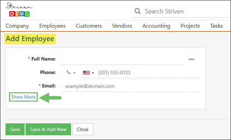Screen dimensions: 231x140
Task: Open the Employees menu
Action: 52,26
